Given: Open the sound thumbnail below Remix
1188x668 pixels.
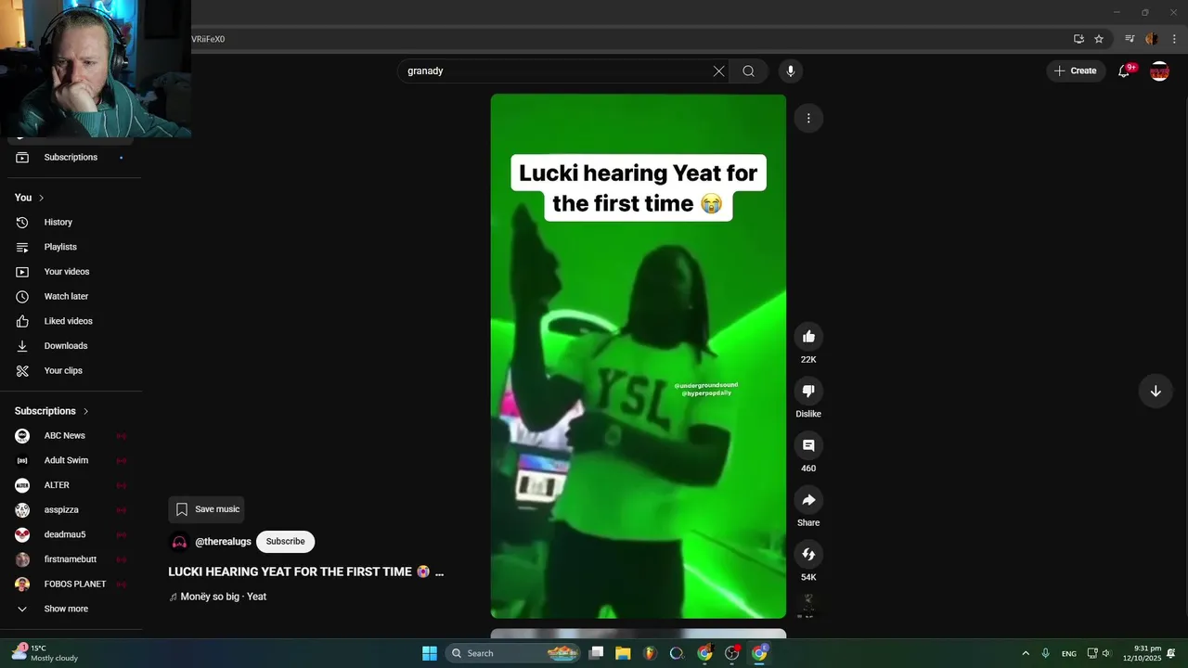Looking at the screenshot, I should [x=808, y=604].
